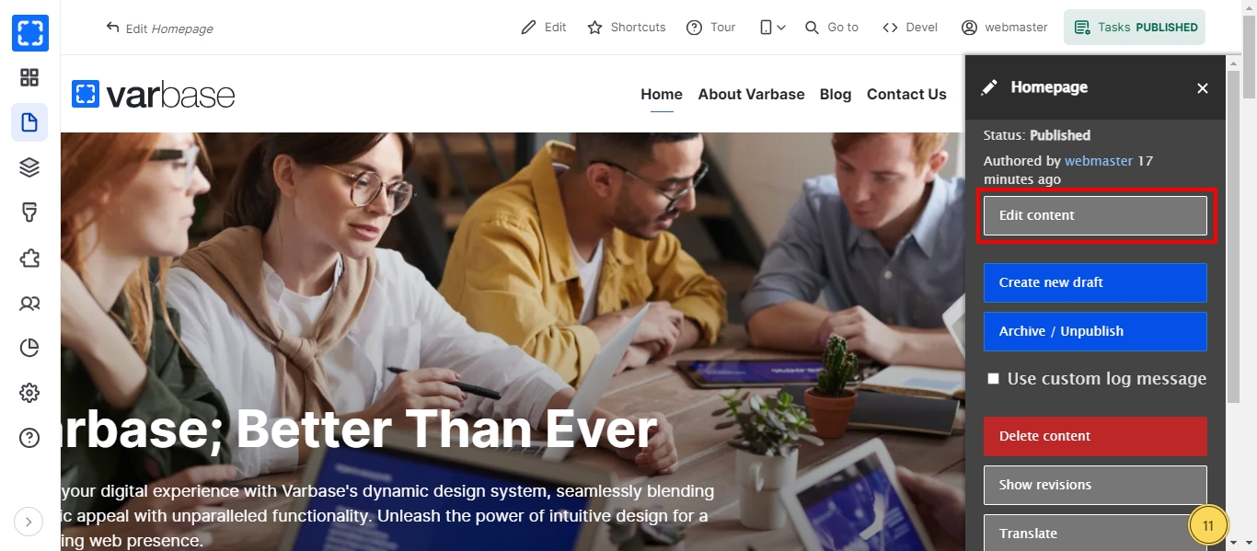This screenshot has height=551, width=1257.
Task: Open the Extend puzzle piece icon
Action: coord(29,258)
